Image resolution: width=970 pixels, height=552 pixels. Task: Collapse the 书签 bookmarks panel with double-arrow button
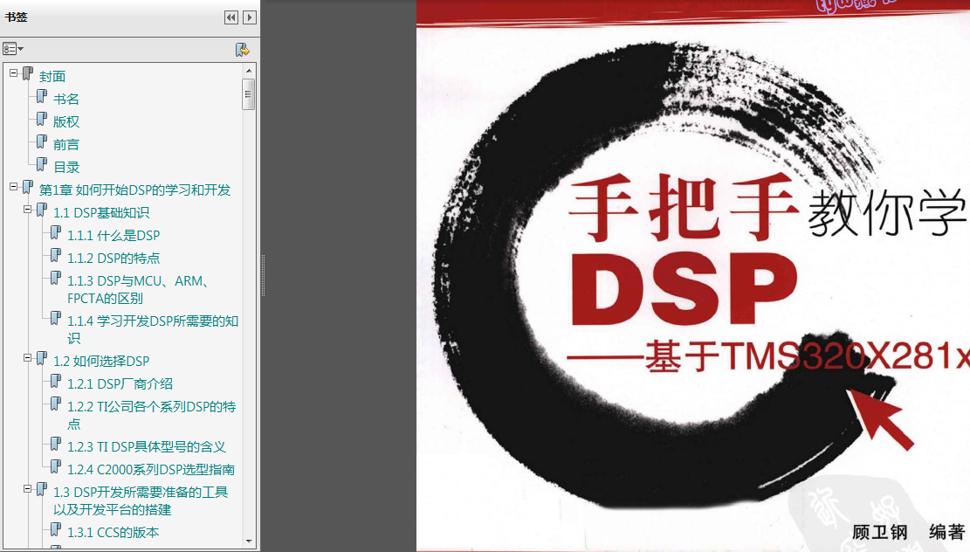[230, 17]
